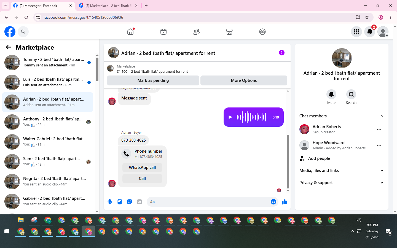397x248 pixels.
Task: Open the Video/Reels icon
Action: click(163, 32)
